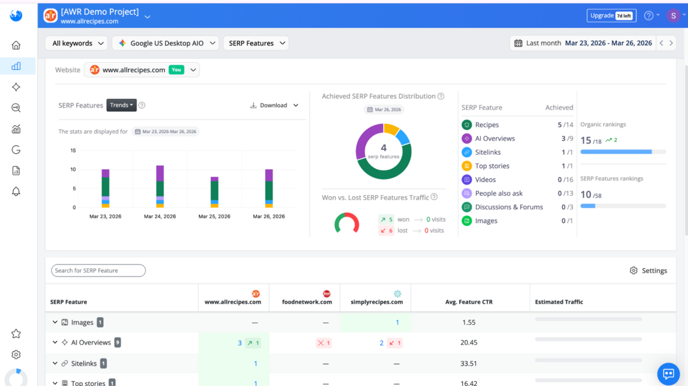Click the favorites star sidebar icon
This screenshot has height=386, width=688.
click(x=16, y=334)
